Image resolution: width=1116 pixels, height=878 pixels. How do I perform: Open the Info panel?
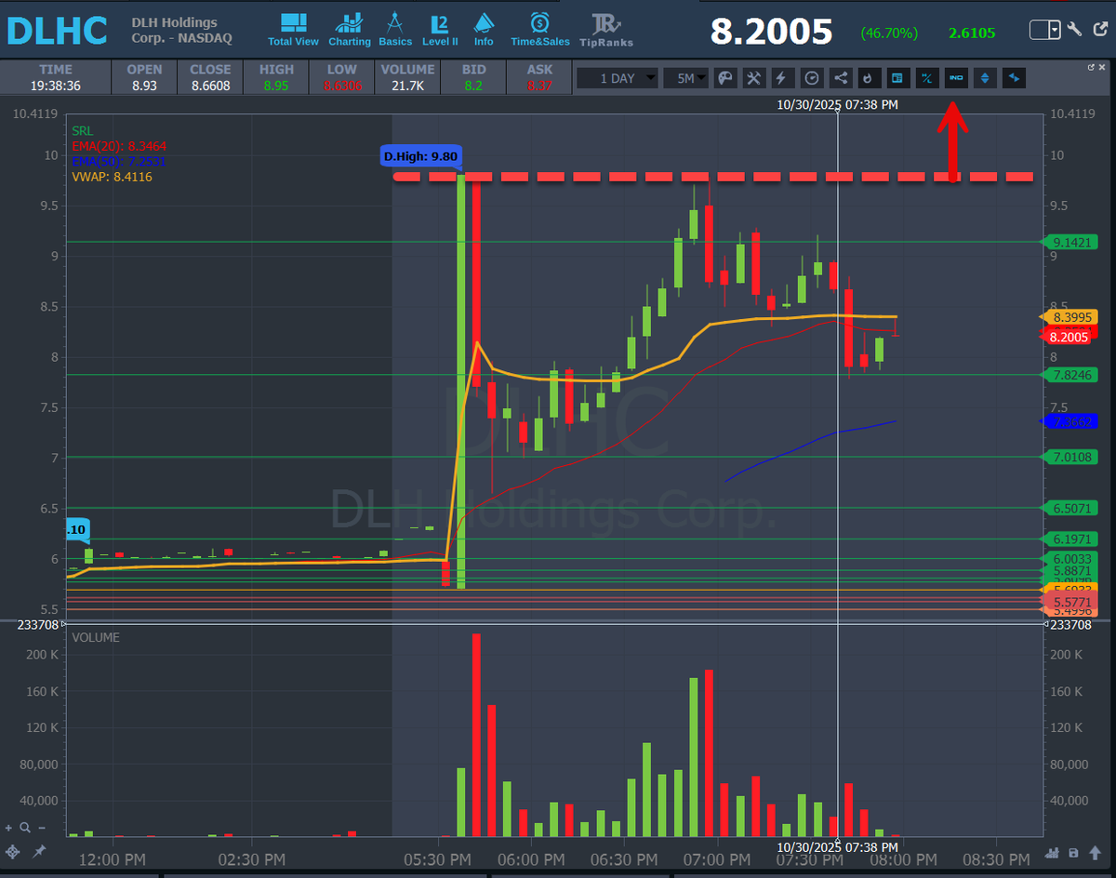pyautogui.click(x=484, y=30)
